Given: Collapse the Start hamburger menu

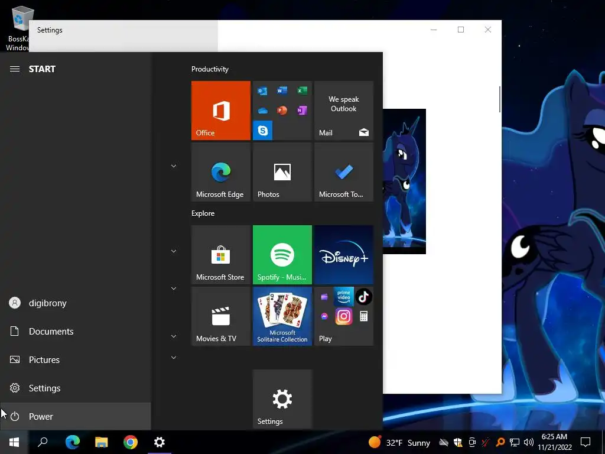Looking at the screenshot, I should coord(15,69).
